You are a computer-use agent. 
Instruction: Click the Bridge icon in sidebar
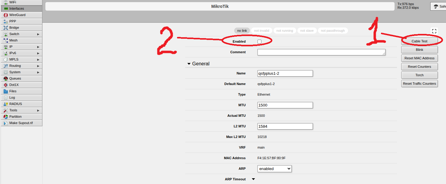pyautogui.click(x=6, y=28)
